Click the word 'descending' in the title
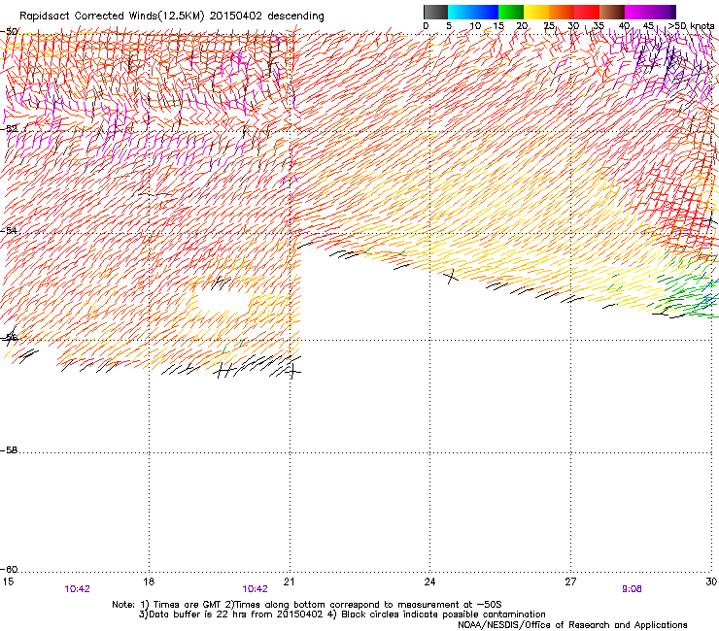The width and height of the screenshot is (719, 631). [x=295, y=17]
